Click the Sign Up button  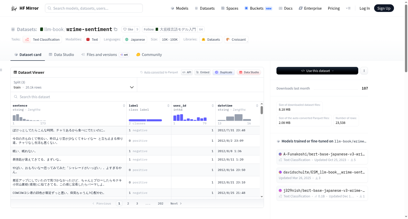pyautogui.click(x=384, y=8)
